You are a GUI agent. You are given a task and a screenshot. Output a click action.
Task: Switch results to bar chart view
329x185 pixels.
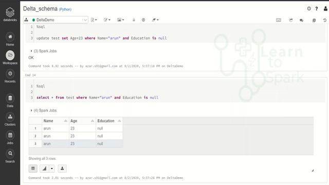tap(45, 169)
